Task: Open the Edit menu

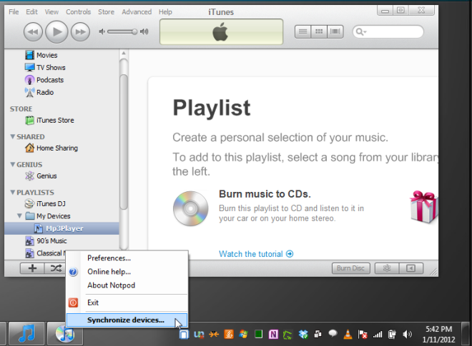Action: pyautogui.click(x=31, y=11)
